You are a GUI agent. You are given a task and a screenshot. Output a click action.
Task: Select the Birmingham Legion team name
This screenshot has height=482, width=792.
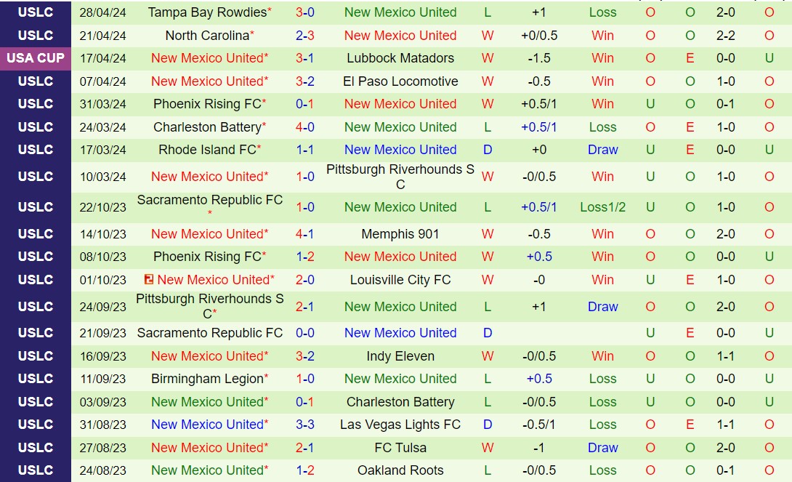click(207, 379)
